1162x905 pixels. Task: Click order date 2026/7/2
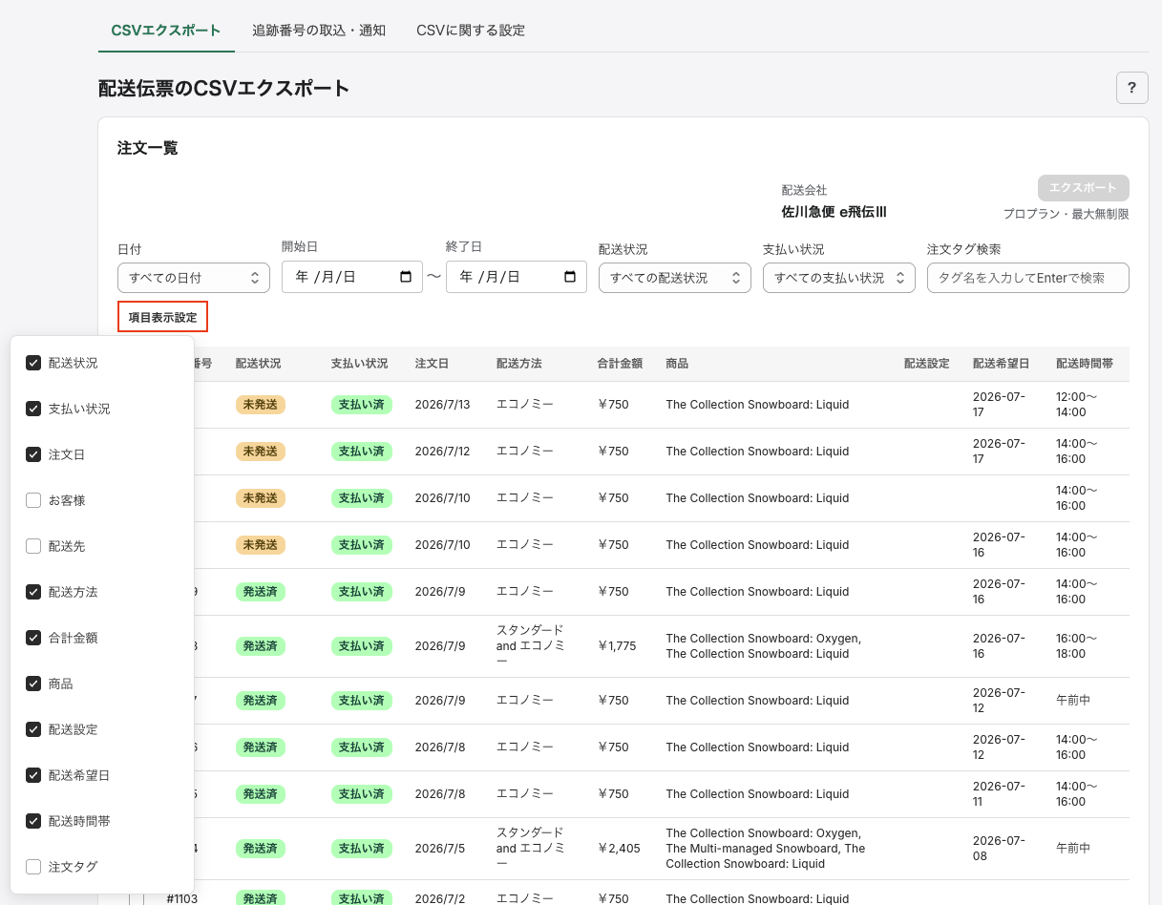tap(440, 899)
